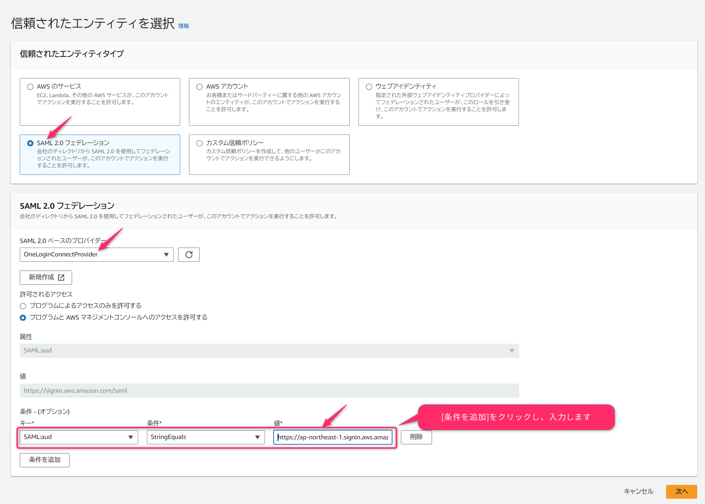Choose プログラムによるアクセスのみを許可する
Viewport: 705px width, 504px height.
tap(23, 306)
